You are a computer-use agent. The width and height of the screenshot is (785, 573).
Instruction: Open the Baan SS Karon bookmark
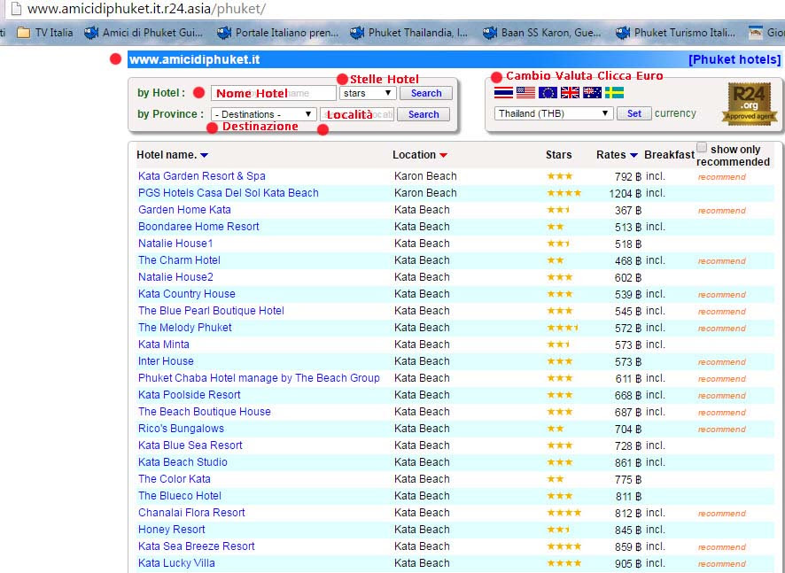pyautogui.click(x=541, y=33)
